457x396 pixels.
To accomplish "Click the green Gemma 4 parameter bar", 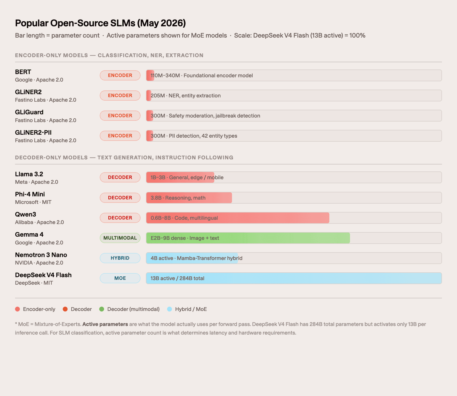I will (248, 238).
